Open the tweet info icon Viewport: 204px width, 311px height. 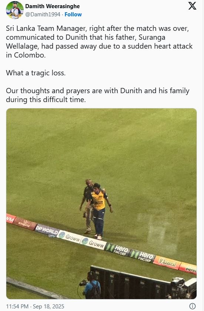click(x=192, y=306)
